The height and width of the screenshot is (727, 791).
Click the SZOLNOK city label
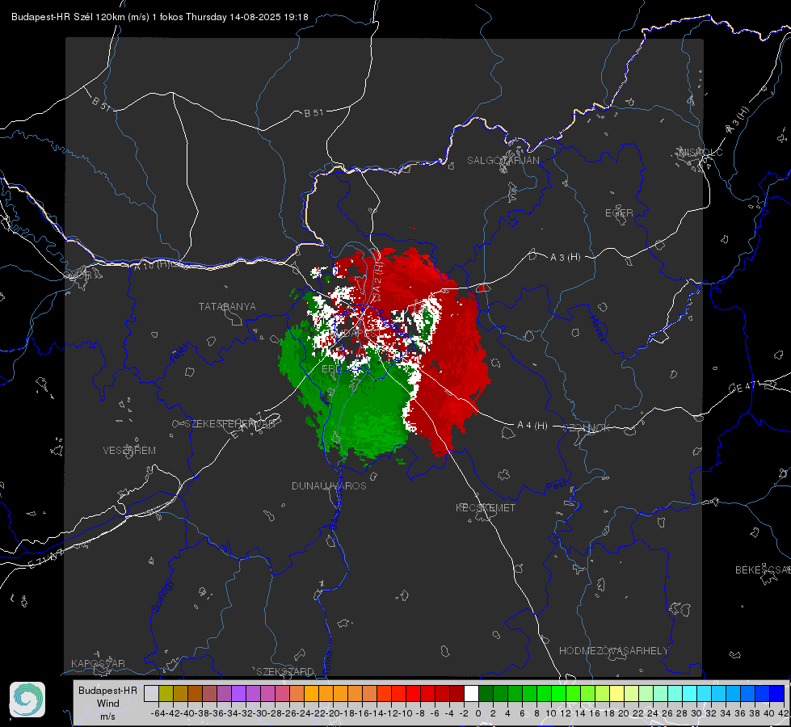587,428
